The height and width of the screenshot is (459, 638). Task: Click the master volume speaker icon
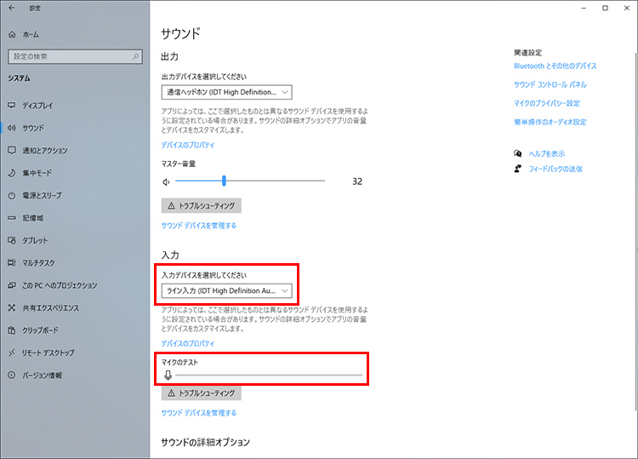pos(167,181)
